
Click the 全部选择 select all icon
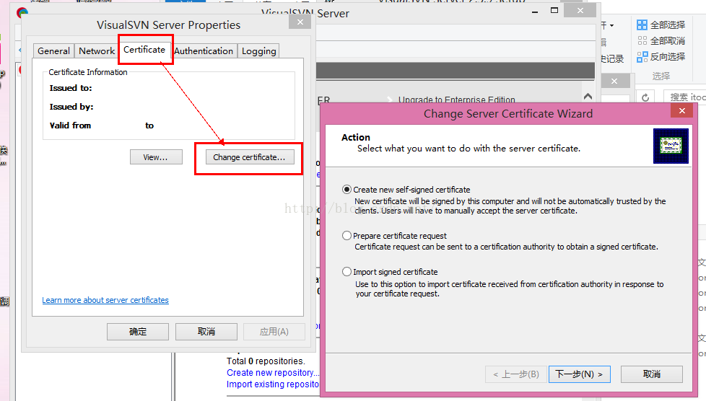tap(642, 25)
